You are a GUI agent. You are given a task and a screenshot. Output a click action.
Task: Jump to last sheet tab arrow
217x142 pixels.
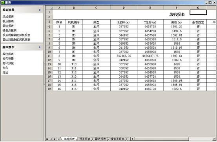point(58,139)
